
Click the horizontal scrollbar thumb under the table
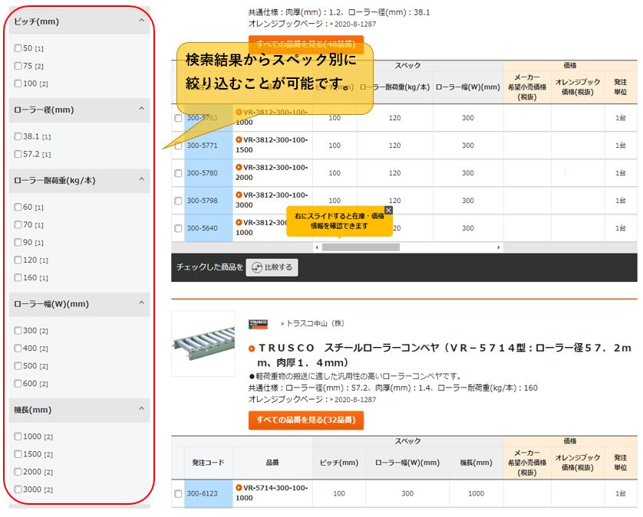[361, 247]
